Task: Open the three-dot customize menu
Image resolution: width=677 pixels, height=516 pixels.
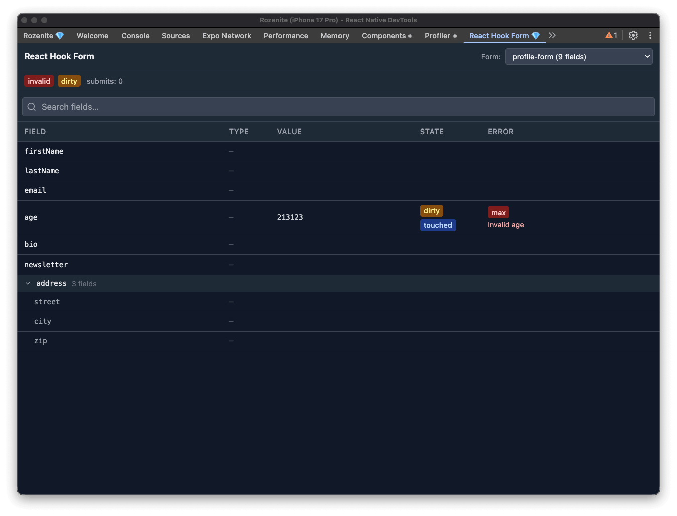Action: click(x=650, y=35)
